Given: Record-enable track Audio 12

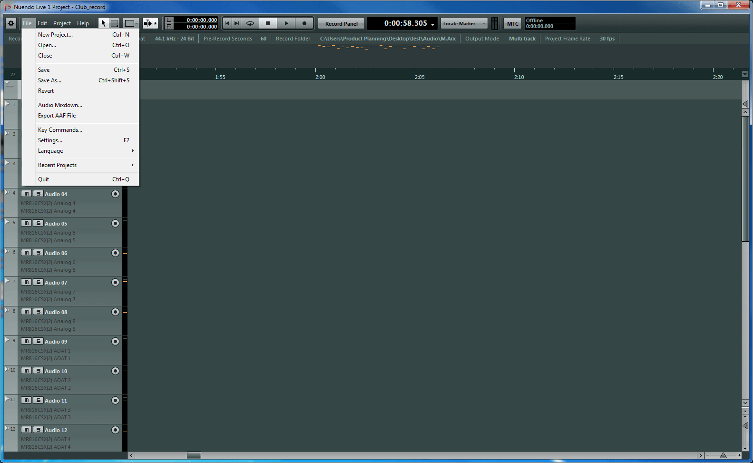Looking at the screenshot, I should [x=115, y=430].
